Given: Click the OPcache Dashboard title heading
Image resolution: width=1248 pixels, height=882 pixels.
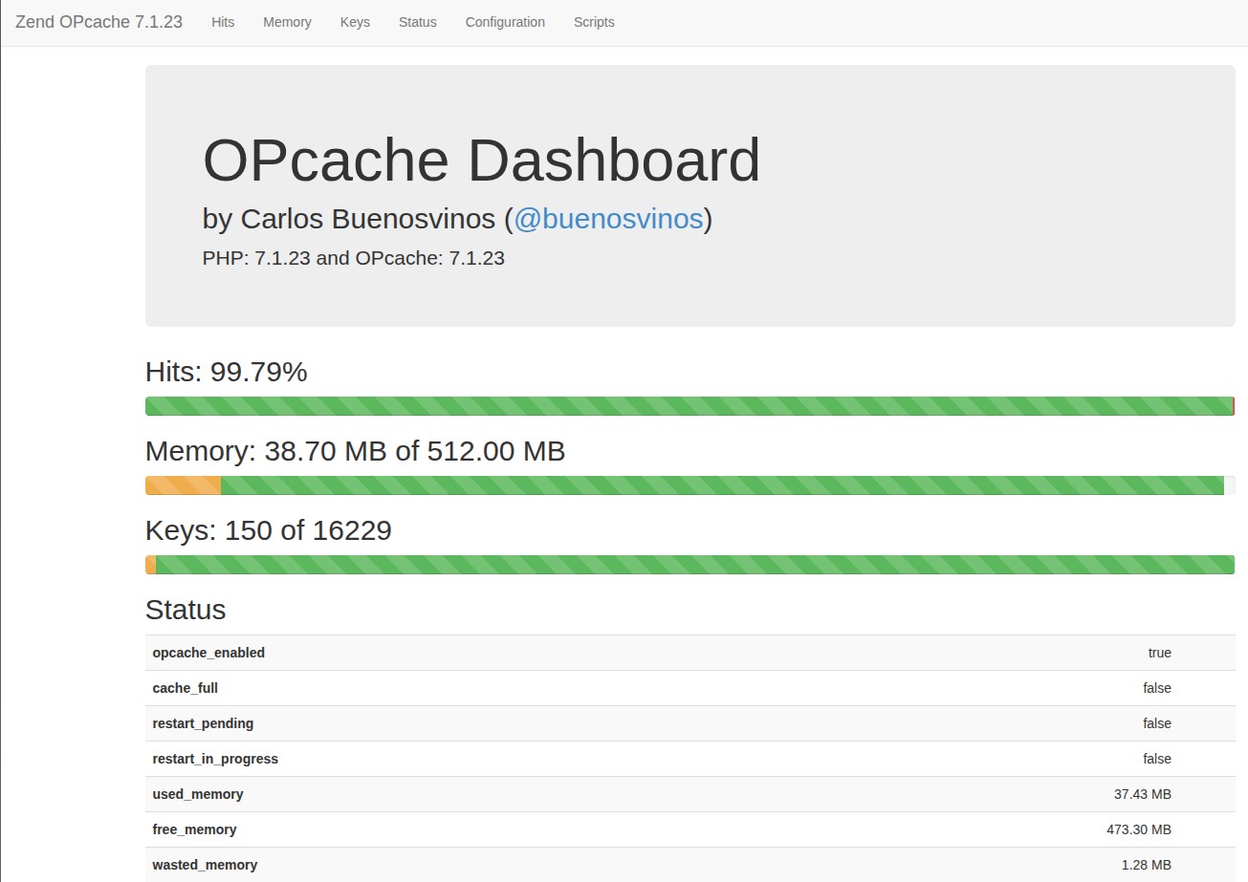Looking at the screenshot, I should click(481, 161).
